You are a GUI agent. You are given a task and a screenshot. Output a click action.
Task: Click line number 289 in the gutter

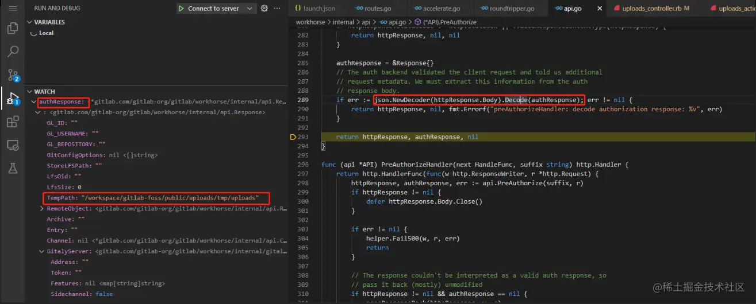(303, 100)
